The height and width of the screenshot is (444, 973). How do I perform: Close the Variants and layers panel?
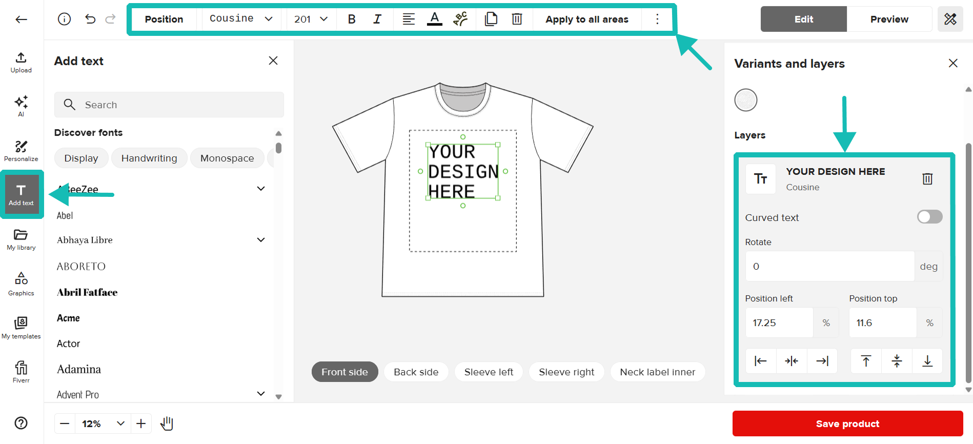point(953,63)
